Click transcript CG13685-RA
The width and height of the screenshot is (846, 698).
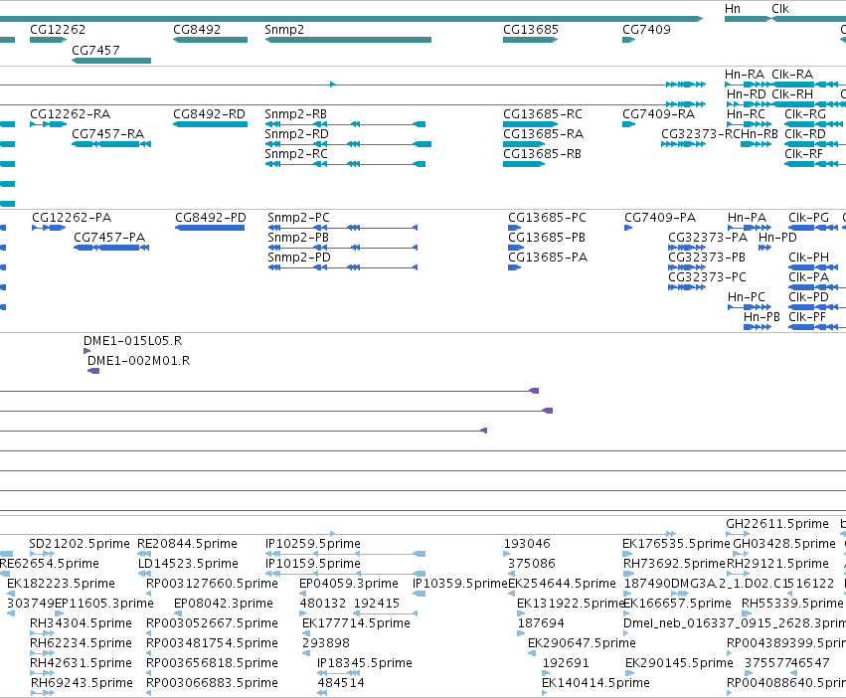click(544, 134)
